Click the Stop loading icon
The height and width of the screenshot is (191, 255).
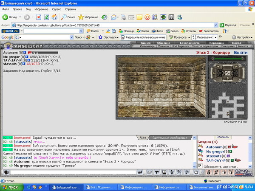pyautogui.click(x=39, y=17)
